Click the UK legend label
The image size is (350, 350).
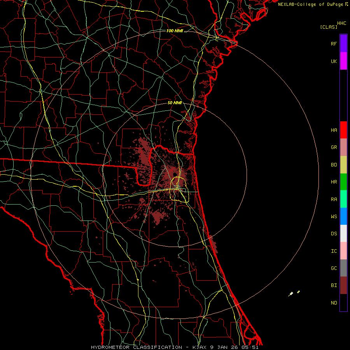[x=334, y=61]
